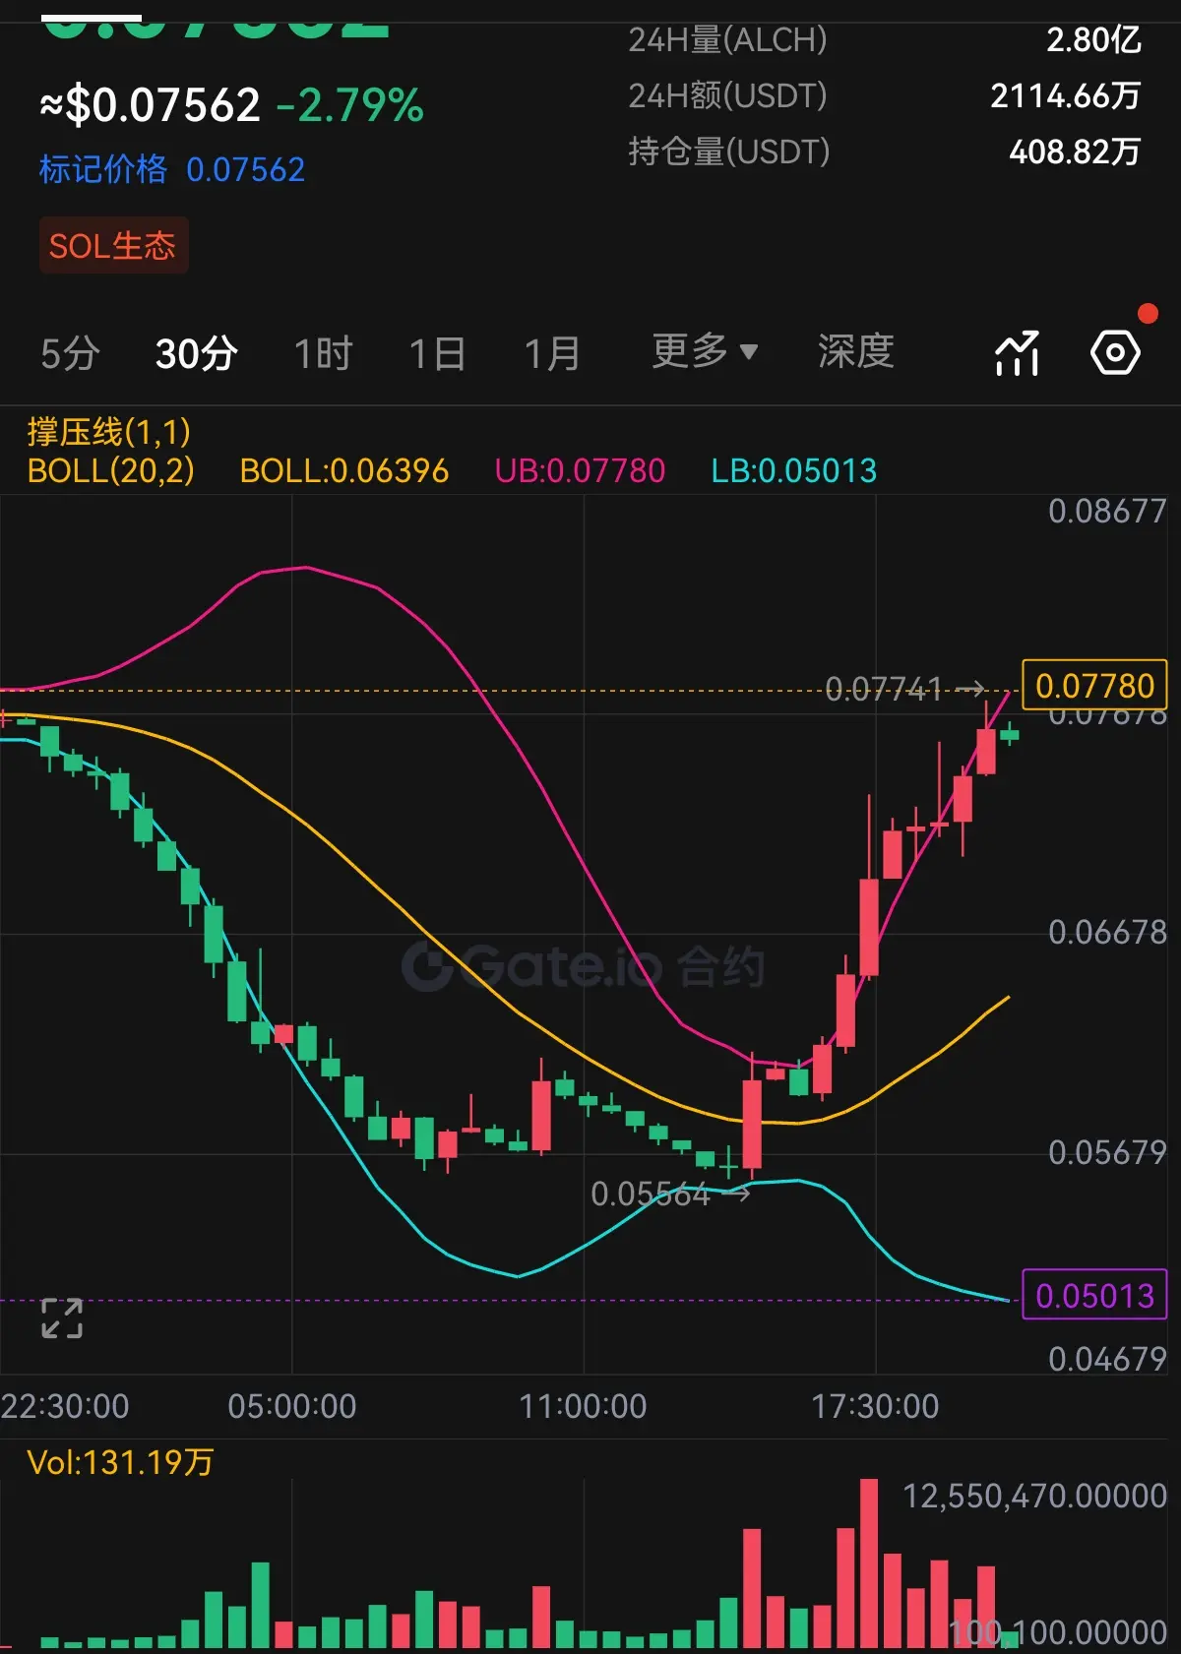Tap the BOLL:0.06396 value
This screenshot has height=1654, width=1181.
[x=344, y=470]
